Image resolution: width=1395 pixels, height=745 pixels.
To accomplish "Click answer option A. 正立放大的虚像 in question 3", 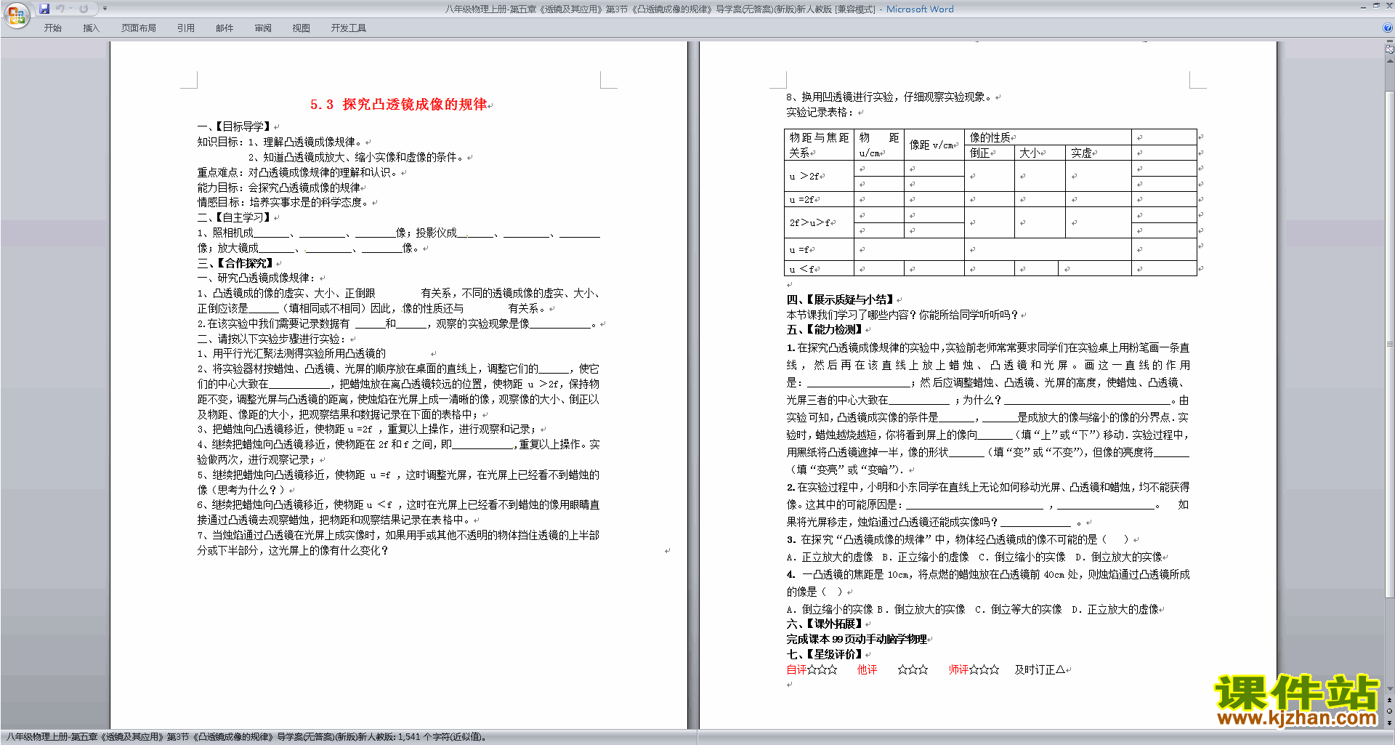I will click(830, 557).
